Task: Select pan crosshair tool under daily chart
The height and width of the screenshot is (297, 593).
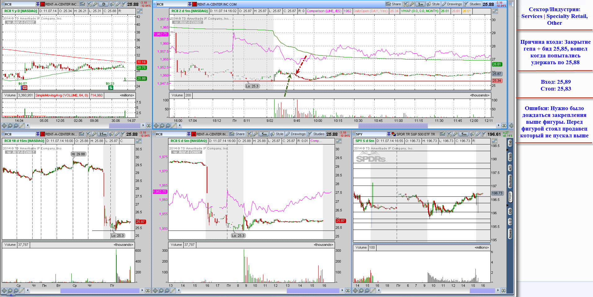Action: pos(4,126)
